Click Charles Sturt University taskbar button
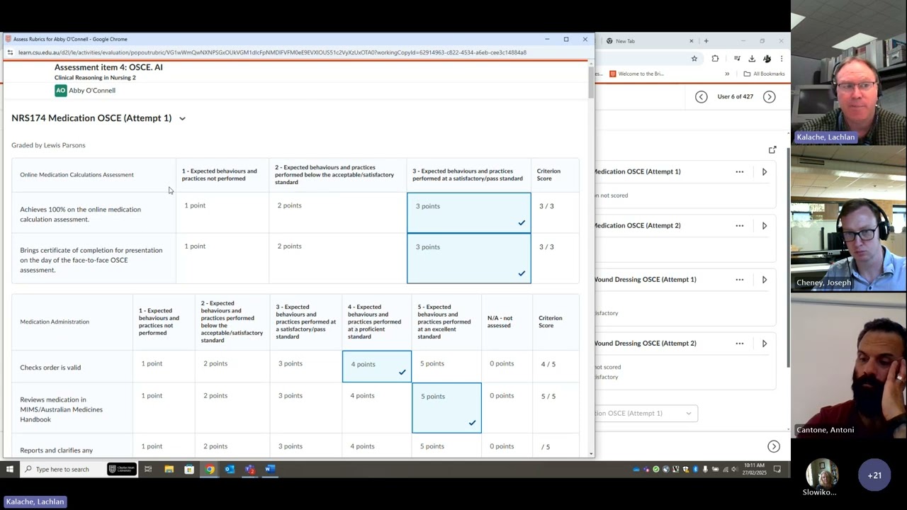The width and height of the screenshot is (907, 510). (x=122, y=469)
